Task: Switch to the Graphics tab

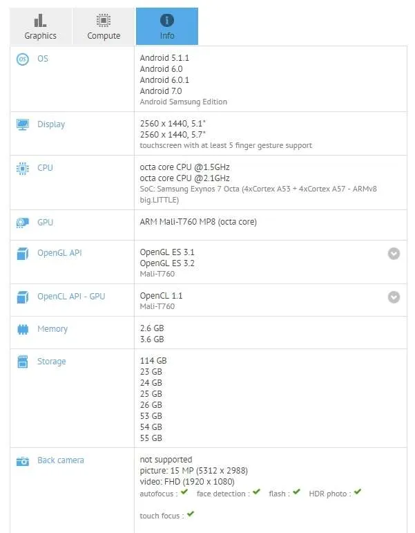Action: point(41,26)
